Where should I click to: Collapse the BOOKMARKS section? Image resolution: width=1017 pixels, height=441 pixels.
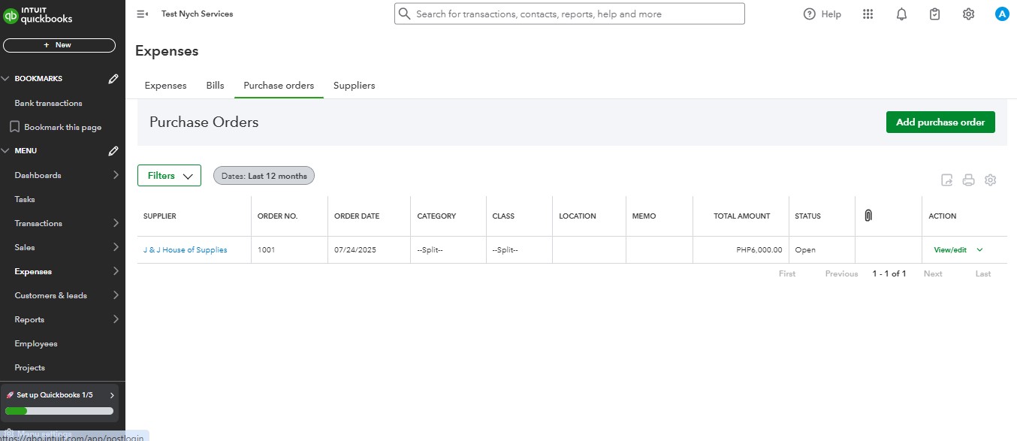click(x=5, y=79)
